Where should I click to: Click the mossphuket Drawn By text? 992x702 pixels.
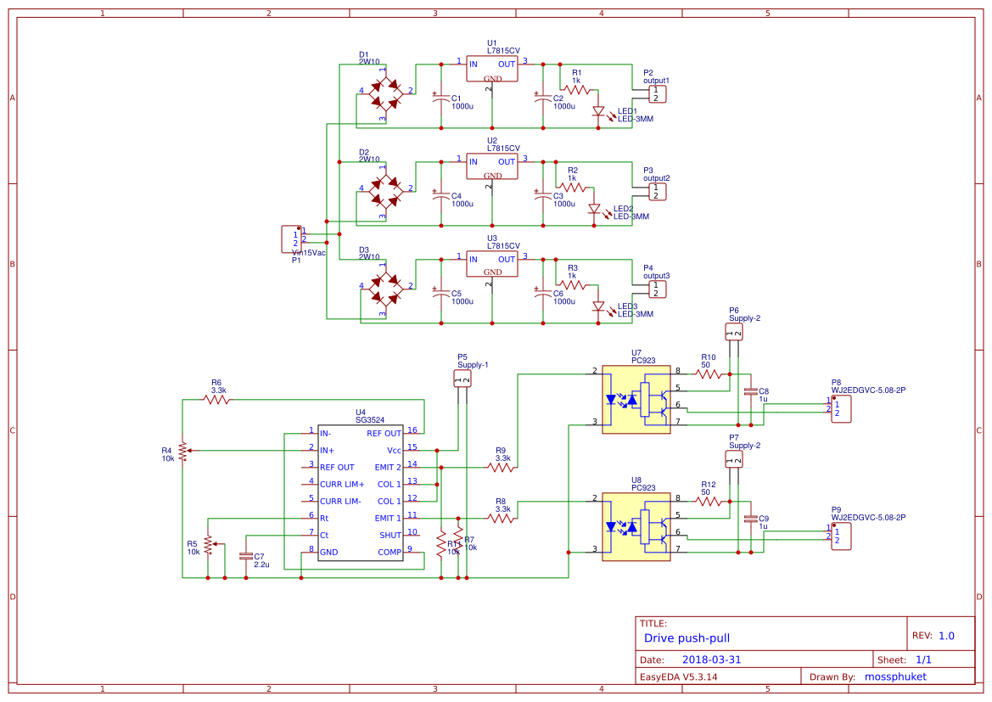pyautogui.click(x=894, y=677)
